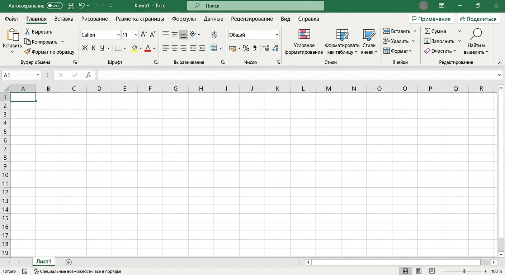Switch to the Формулы tab

(x=184, y=19)
